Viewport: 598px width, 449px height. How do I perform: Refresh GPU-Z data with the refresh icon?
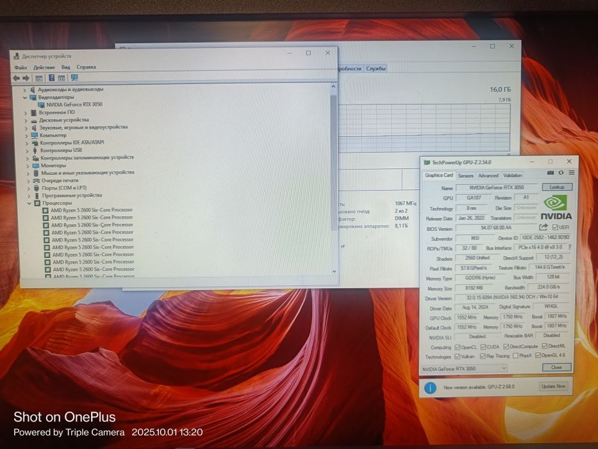pos(561,173)
